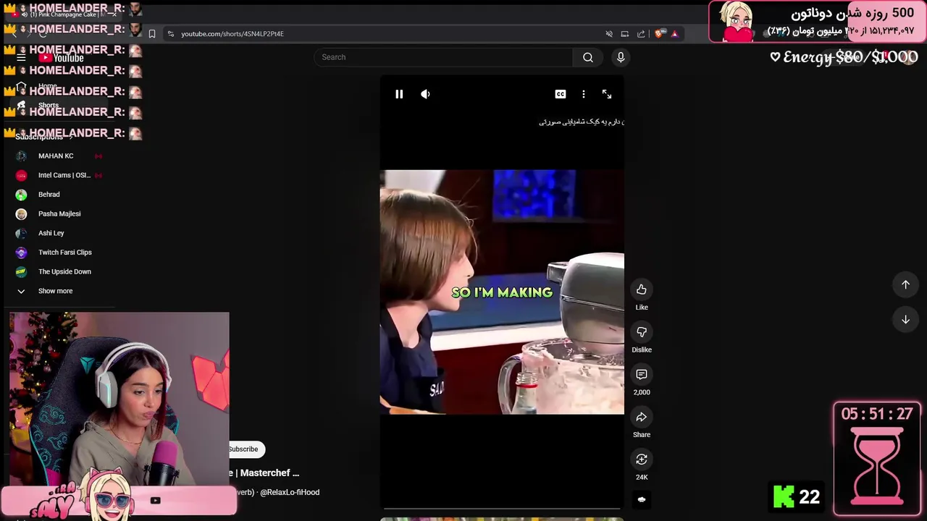Click the Twitch Farsi Clips avatar
The image size is (927, 521).
tap(21, 253)
